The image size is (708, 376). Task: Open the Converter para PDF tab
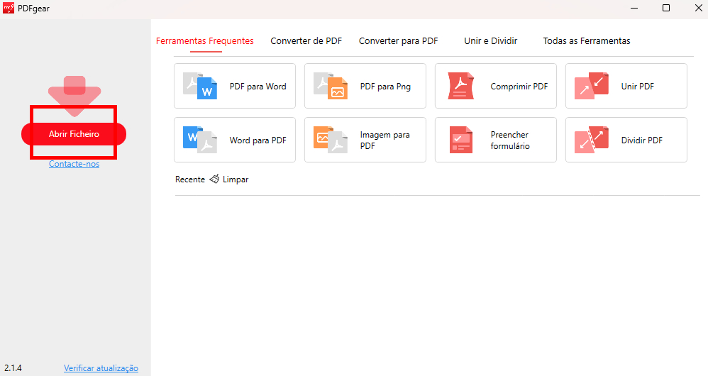[x=398, y=41]
